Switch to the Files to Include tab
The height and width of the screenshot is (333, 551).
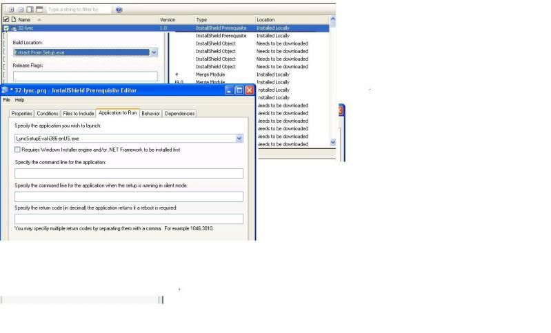tap(79, 114)
